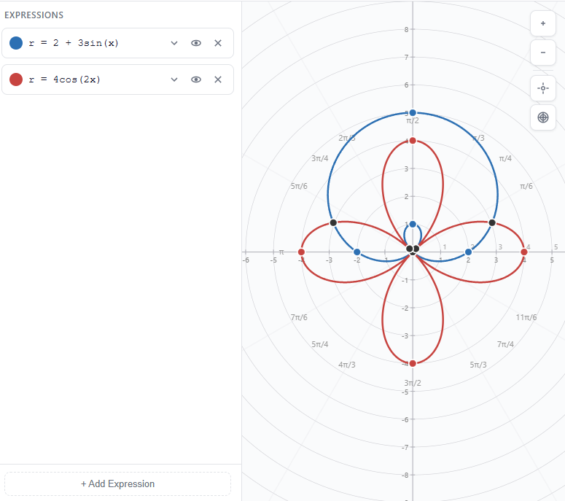Click the 3π/2 angle label
Image resolution: width=565 pixels, height=501 pixels.
[412, 383]
